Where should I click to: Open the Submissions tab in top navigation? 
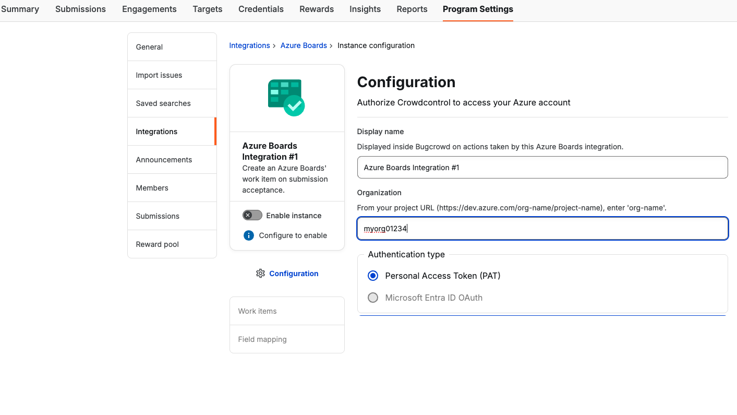[x=80, y=9]
